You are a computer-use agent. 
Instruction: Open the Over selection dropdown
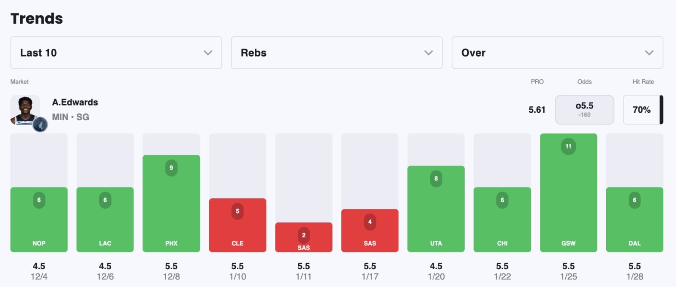pyautogui.click(x=557, y=53)
